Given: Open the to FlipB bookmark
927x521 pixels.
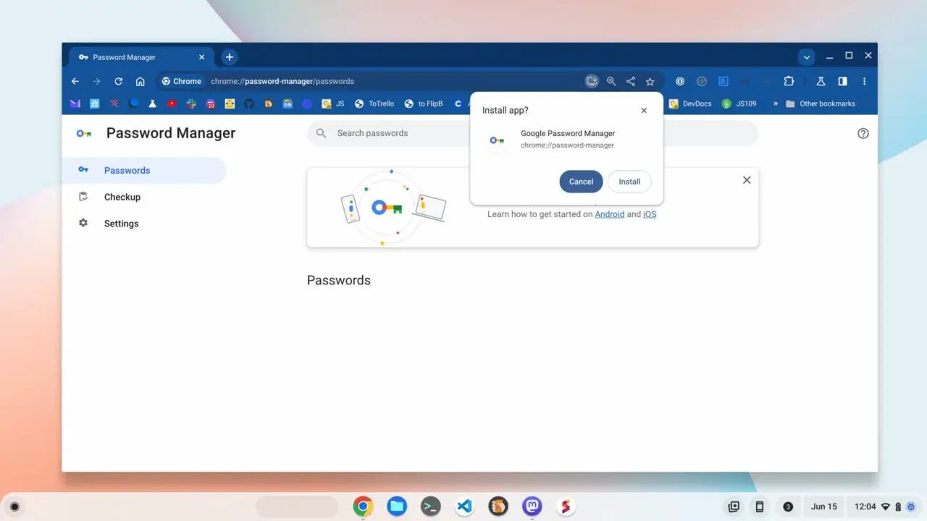Looking at the screenshot, I should pyautogui.click(x=424, y=103).
